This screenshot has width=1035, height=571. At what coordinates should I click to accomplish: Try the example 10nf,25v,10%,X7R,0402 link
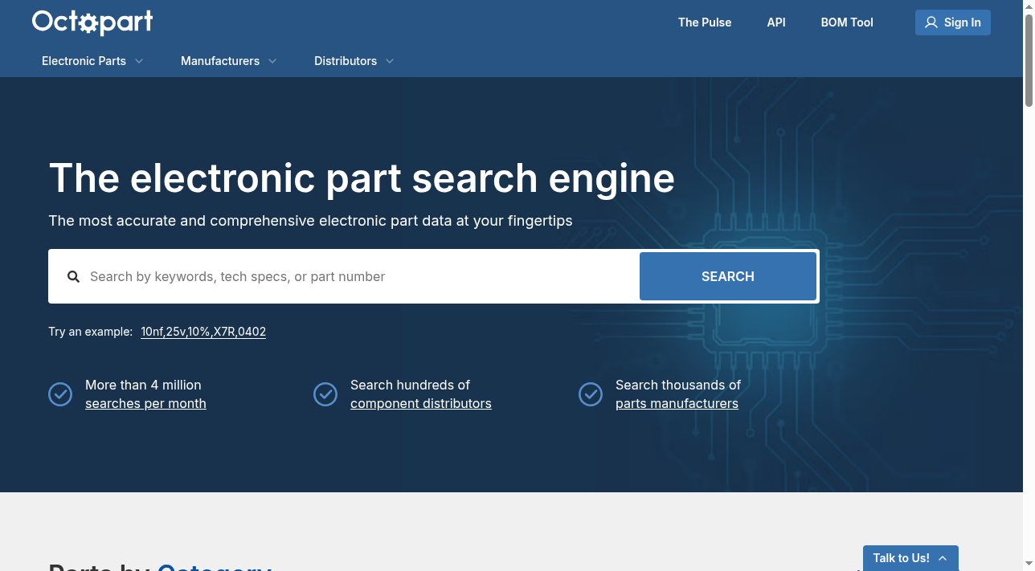[x=203, y=332]
